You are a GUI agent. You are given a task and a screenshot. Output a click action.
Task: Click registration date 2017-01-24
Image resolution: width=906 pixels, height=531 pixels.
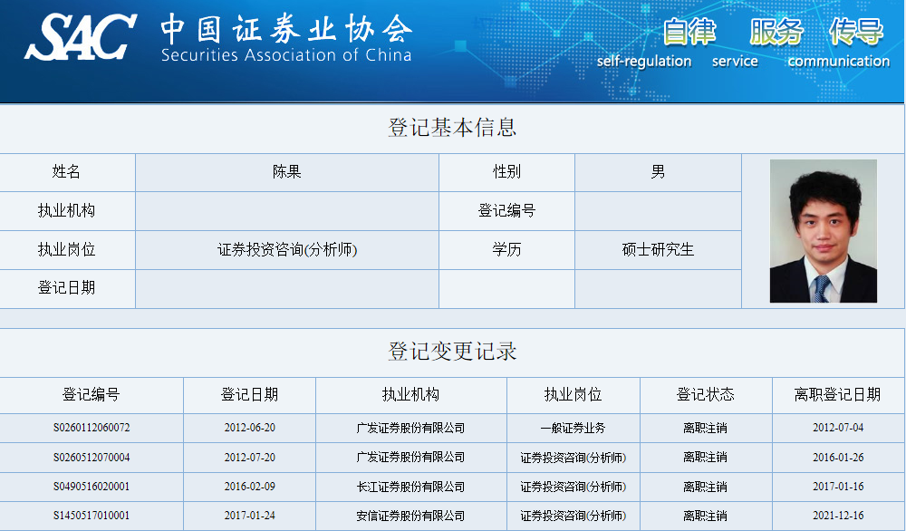point(250,516)
